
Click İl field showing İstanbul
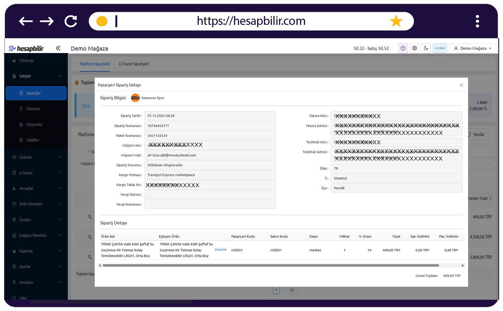[x=396, y=178]
